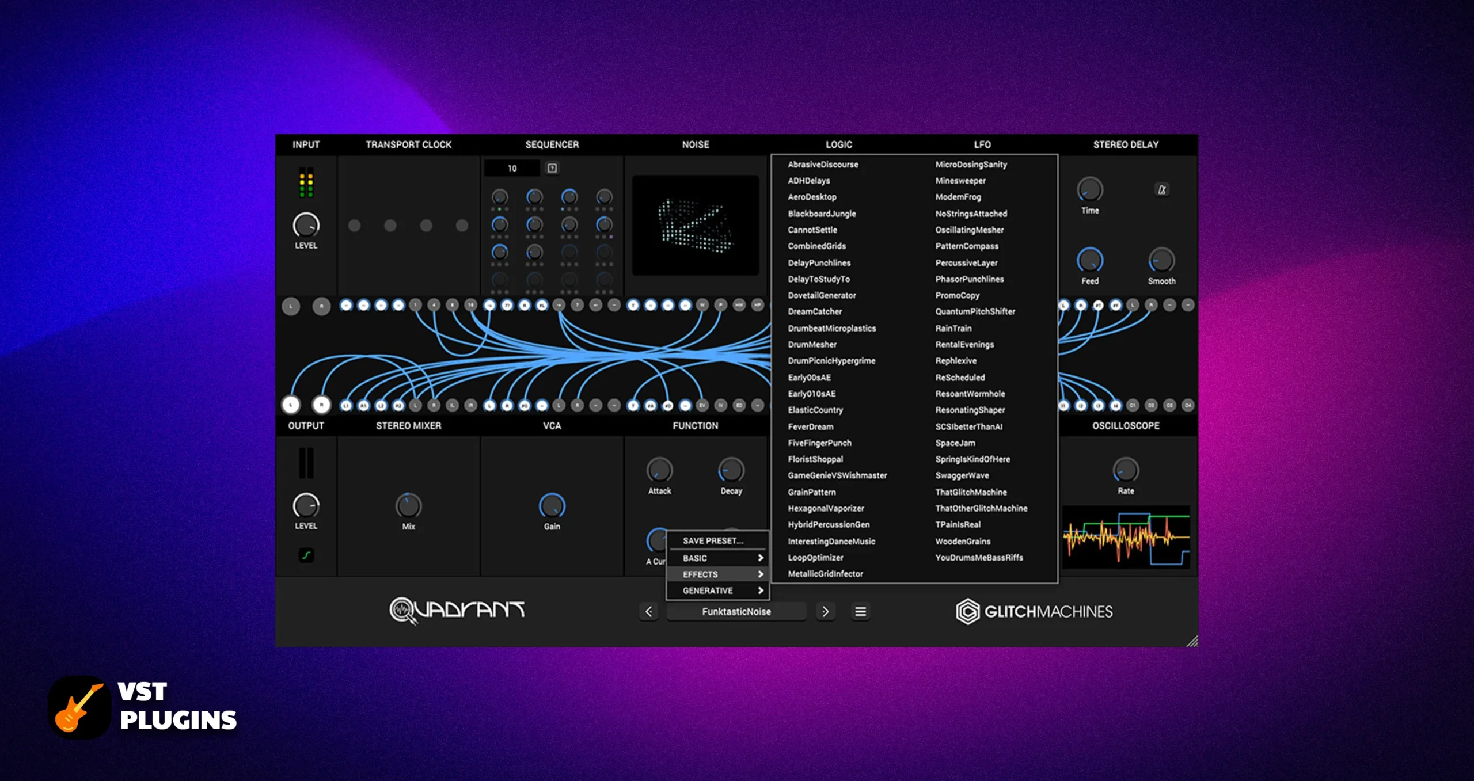Select the AbrasiveDiscourse preset
The image size is (1474, 781).
(x=823, y=165)
